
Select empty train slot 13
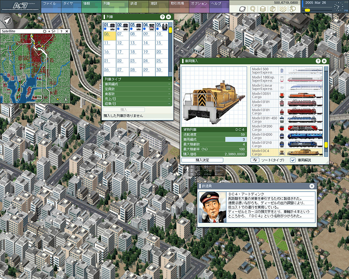click(x=136, y=45)
